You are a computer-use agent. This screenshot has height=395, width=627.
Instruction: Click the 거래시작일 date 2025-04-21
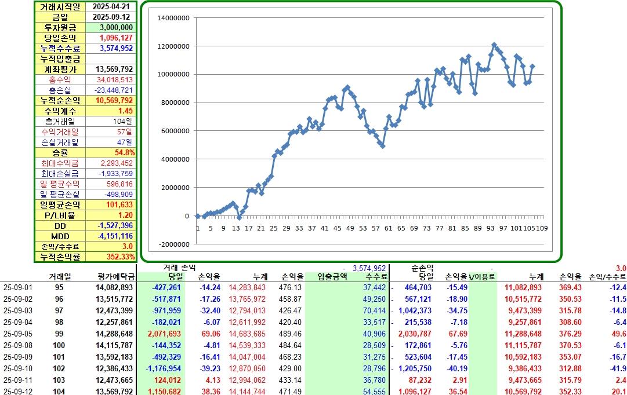click(x=111, y=7)
